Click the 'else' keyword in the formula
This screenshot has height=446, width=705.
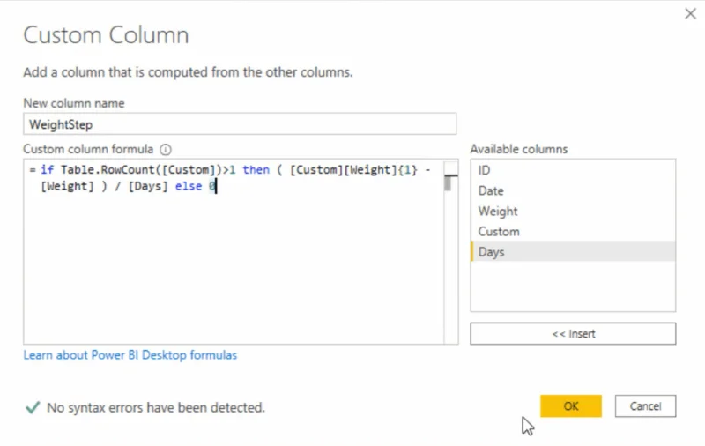coord(189,186)
